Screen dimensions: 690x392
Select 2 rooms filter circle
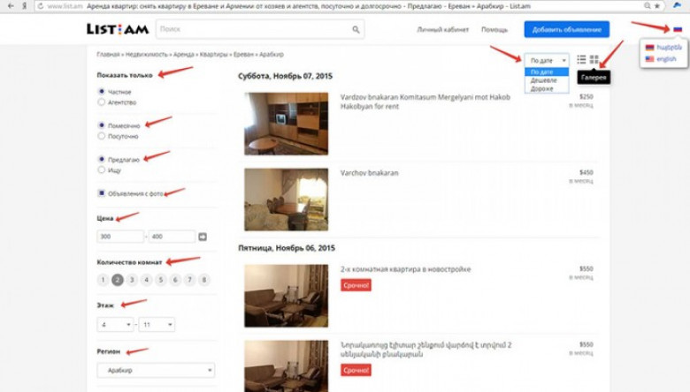[x=117, y=280]
